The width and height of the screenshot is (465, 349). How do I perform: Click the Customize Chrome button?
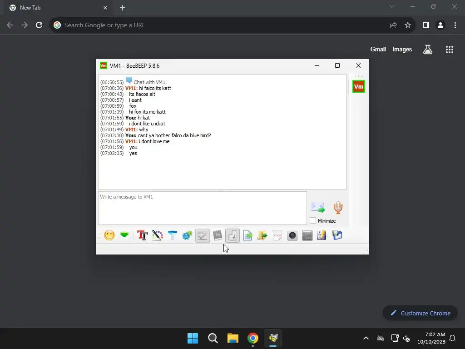[420, 313]
